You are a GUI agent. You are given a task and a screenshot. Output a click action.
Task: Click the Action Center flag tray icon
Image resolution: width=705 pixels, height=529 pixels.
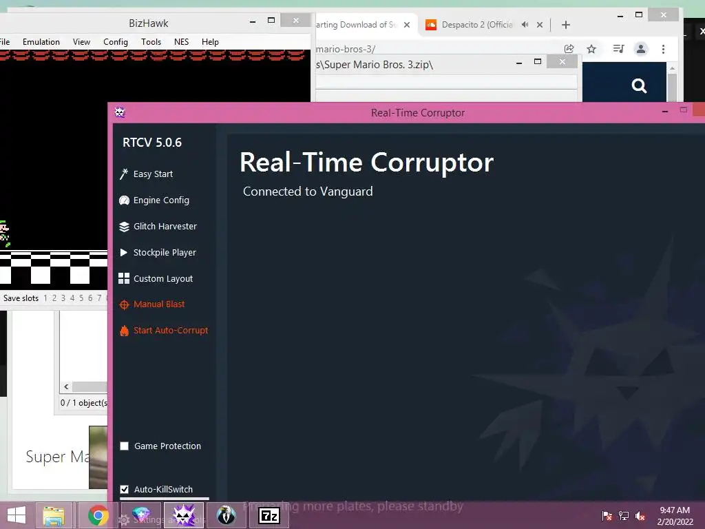607,515
